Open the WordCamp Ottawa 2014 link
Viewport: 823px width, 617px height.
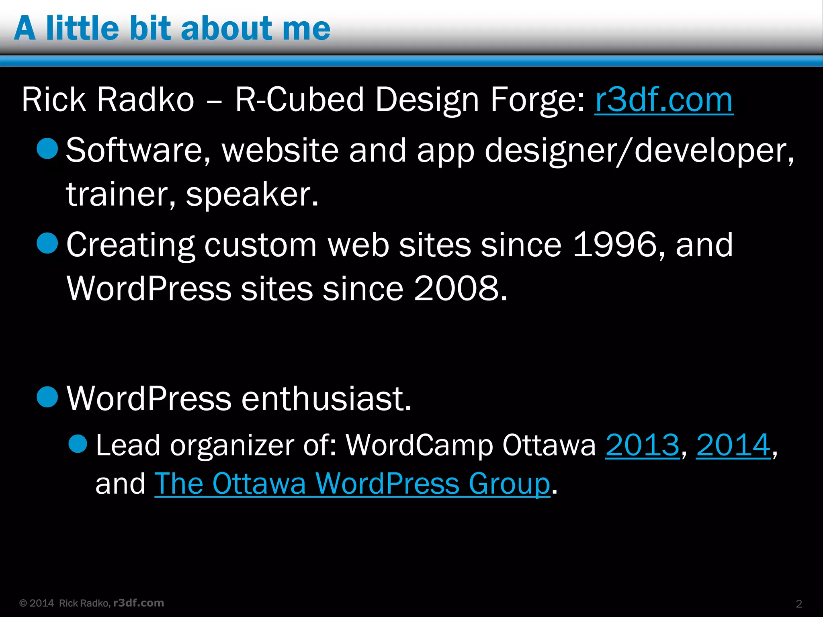[733, 445]
